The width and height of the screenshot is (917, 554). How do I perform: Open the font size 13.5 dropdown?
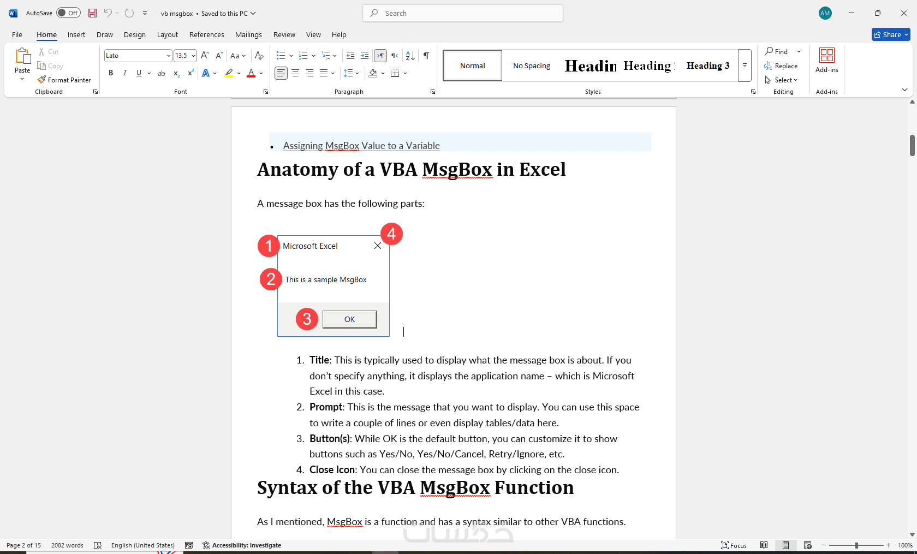(x=193, y=56)
